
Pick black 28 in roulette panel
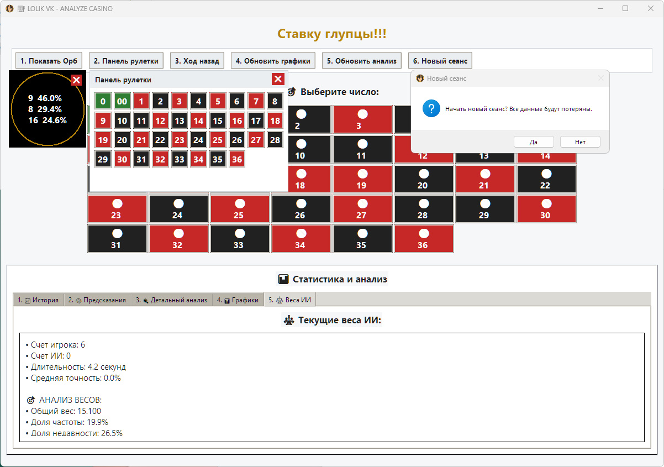pos(275,140)
